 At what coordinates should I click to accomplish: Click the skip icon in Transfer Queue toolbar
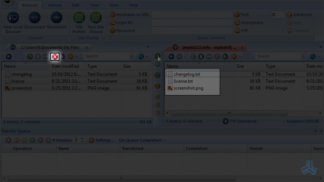[16, 140]
